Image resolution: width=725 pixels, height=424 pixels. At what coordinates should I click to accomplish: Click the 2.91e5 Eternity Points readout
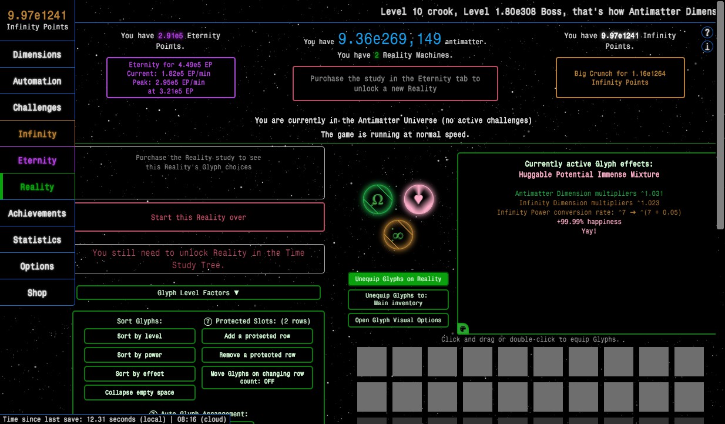coord(171,41)
